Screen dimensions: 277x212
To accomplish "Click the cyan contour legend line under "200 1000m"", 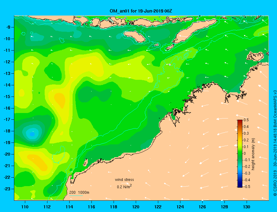I will coord(76,196).
